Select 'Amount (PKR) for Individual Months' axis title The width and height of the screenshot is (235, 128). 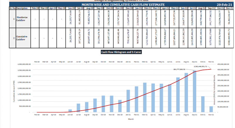click(x=214, y=90)
